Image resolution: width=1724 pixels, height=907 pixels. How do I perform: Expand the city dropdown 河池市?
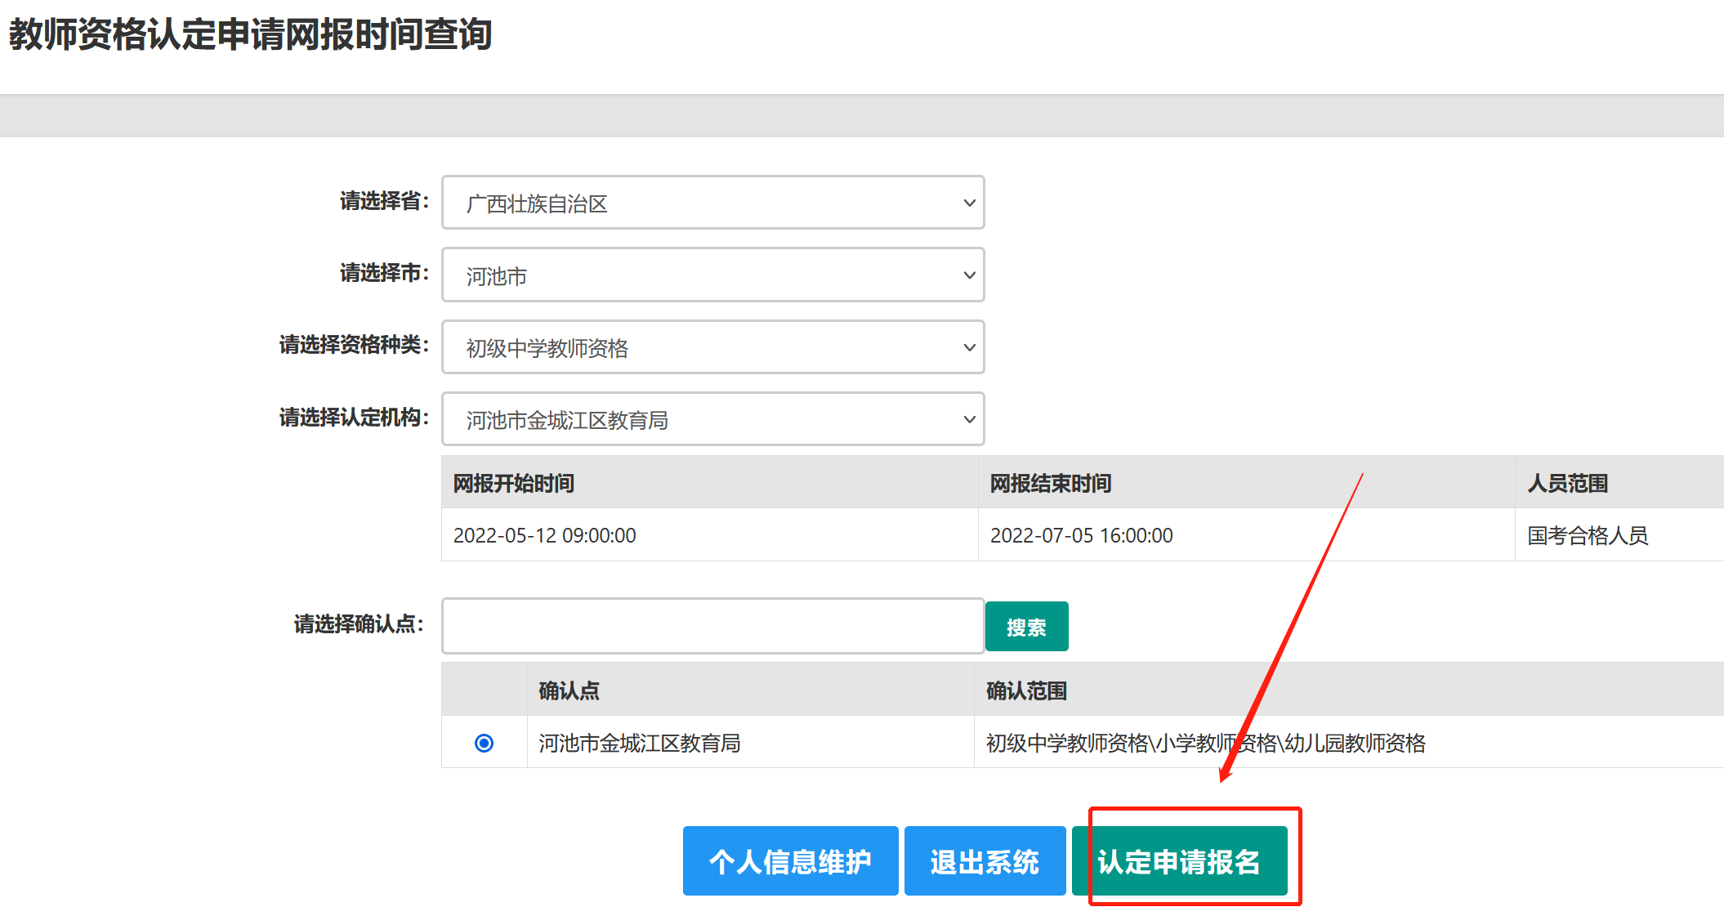tap(712, 275)
